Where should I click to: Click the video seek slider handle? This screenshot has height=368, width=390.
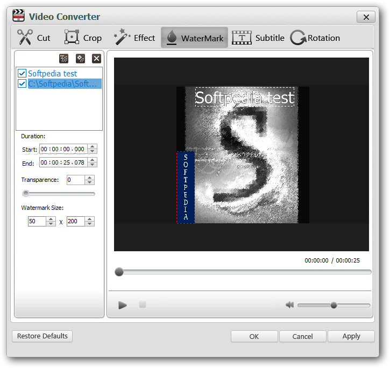click(119, 272)
